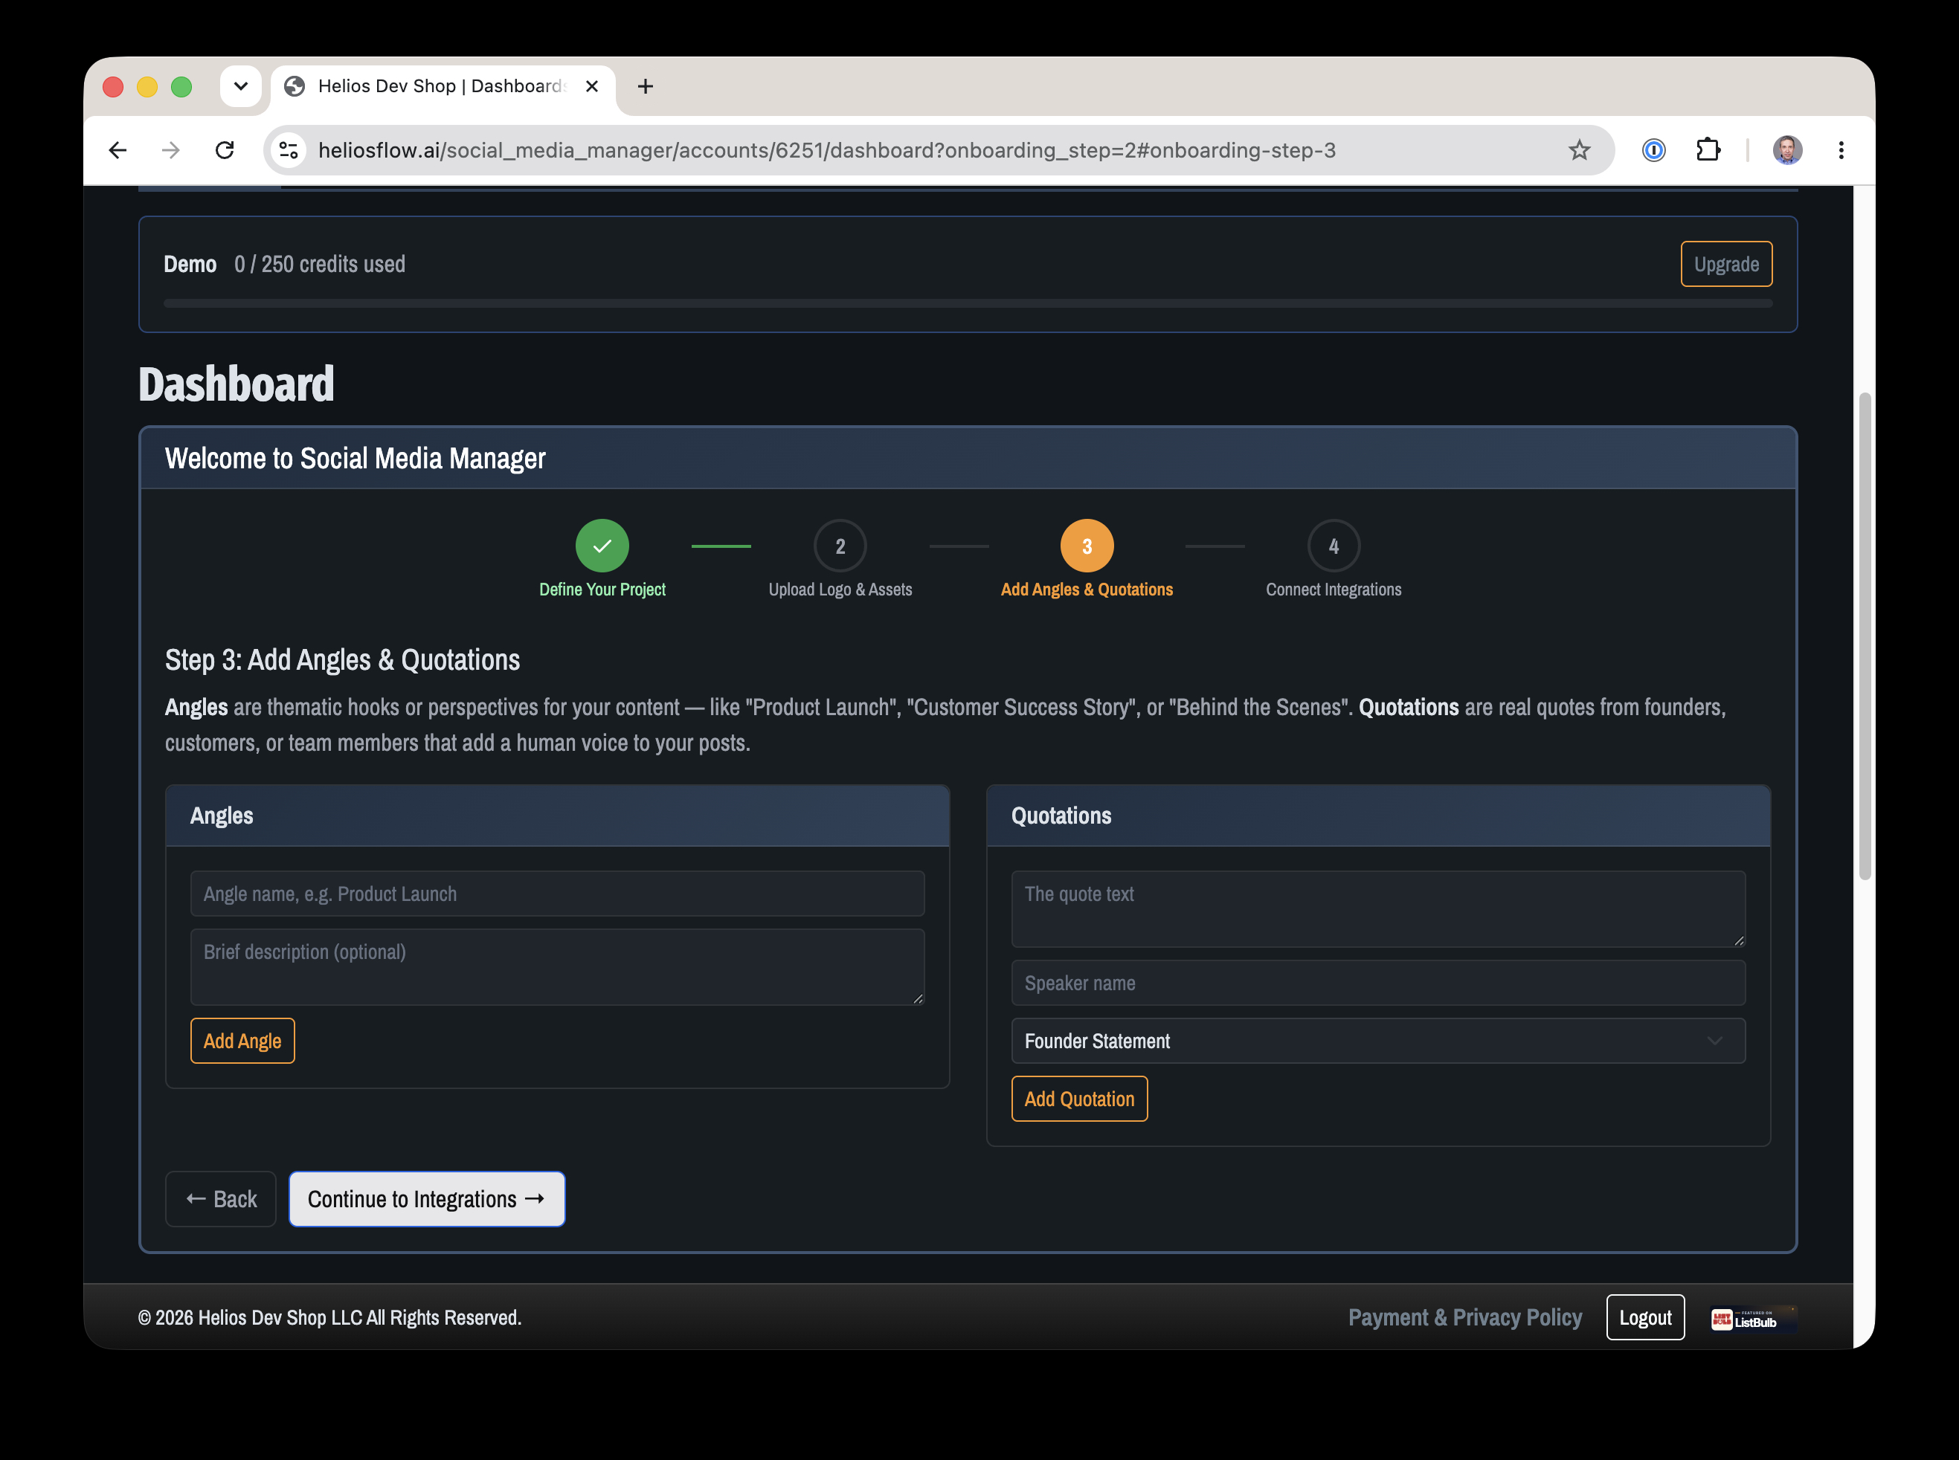Open the Extensions puzzle icon
This screenshot has height=1460, width=1959.
[1708, 150]
